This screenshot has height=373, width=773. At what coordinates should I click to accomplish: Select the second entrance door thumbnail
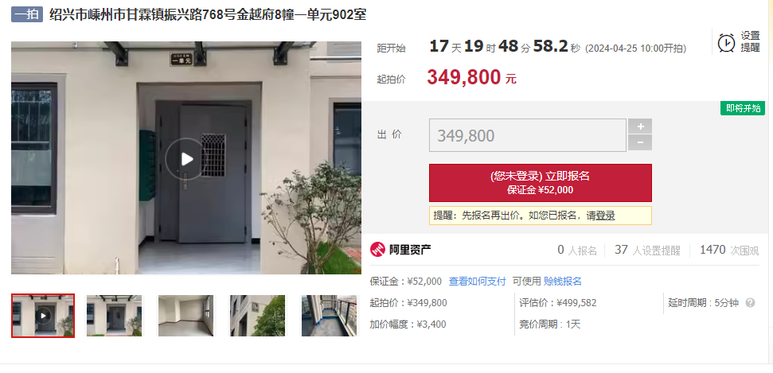click(115, 316)
